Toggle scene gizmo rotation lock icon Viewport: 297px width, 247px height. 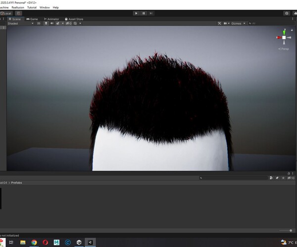(x=292, y=30)
